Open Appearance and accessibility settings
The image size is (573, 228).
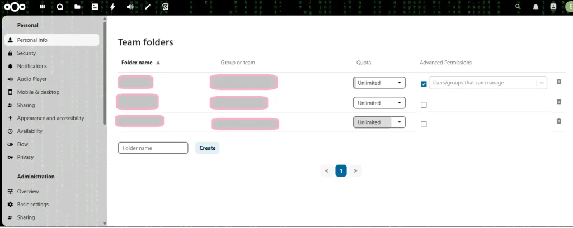[52, 118]
